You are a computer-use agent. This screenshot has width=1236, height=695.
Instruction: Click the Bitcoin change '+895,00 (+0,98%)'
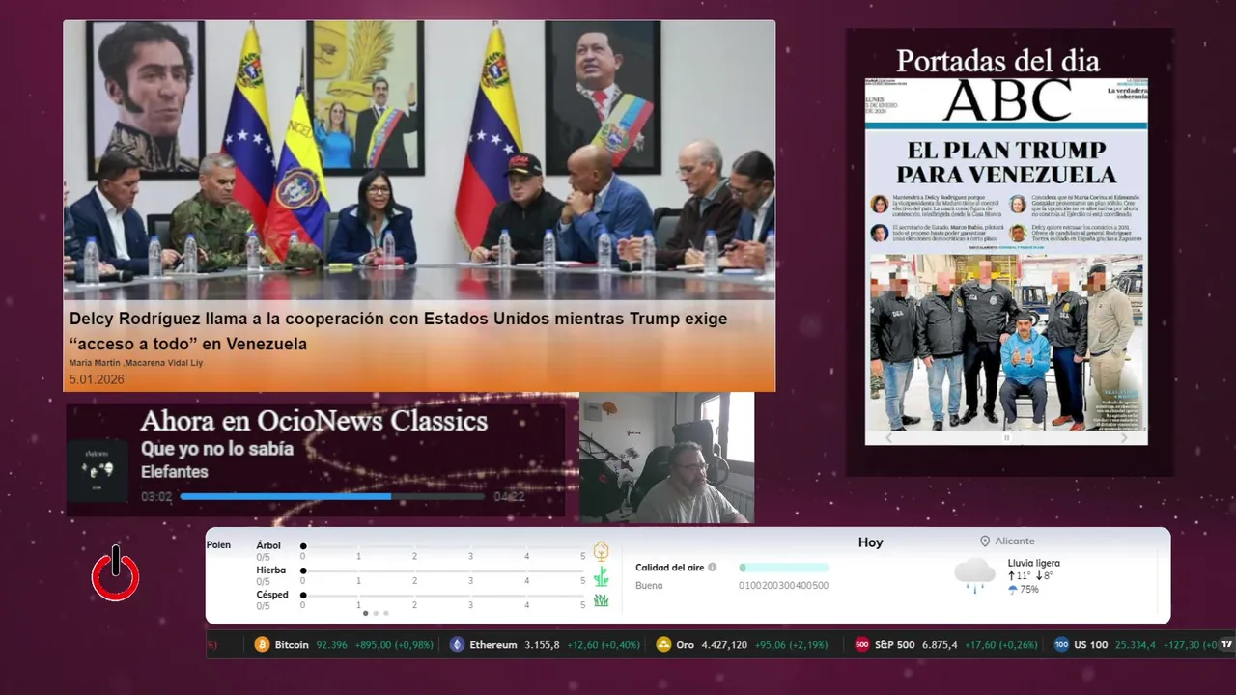click(x=394, y=645)
